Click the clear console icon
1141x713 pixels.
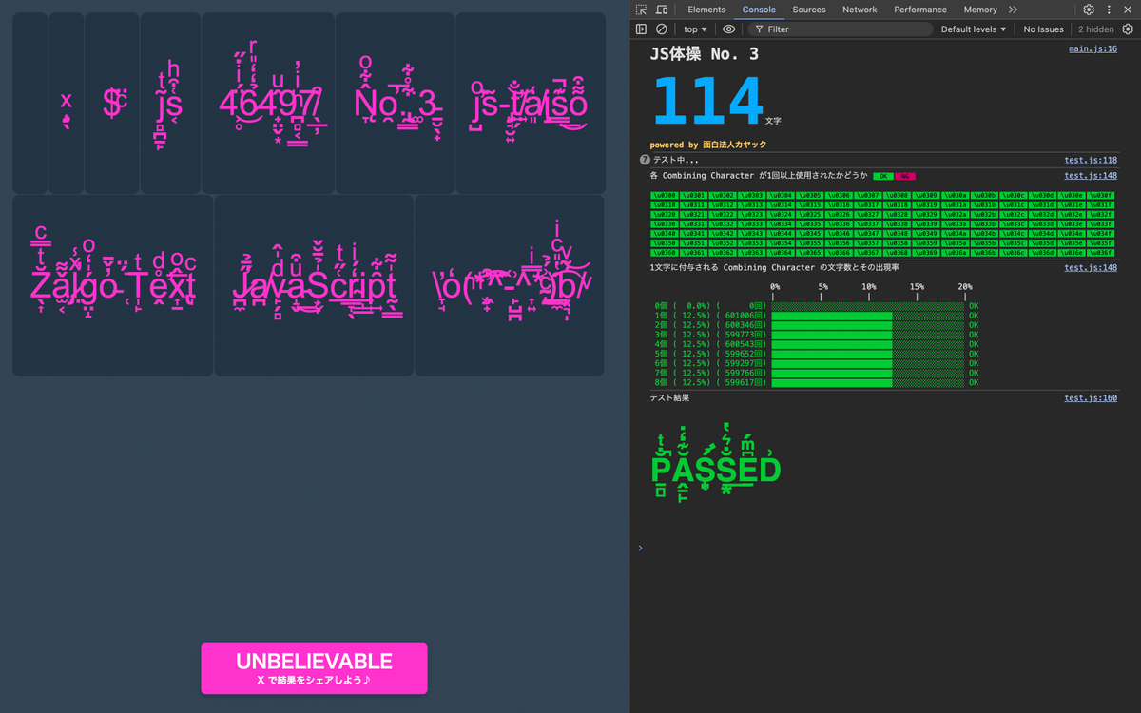click(661, 29)
